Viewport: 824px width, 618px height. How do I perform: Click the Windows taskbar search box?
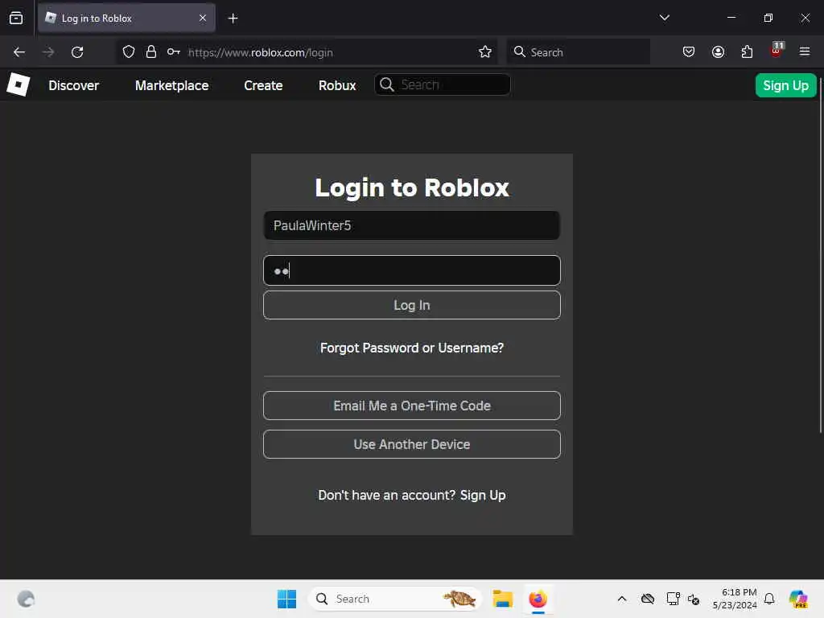point(395,599)
